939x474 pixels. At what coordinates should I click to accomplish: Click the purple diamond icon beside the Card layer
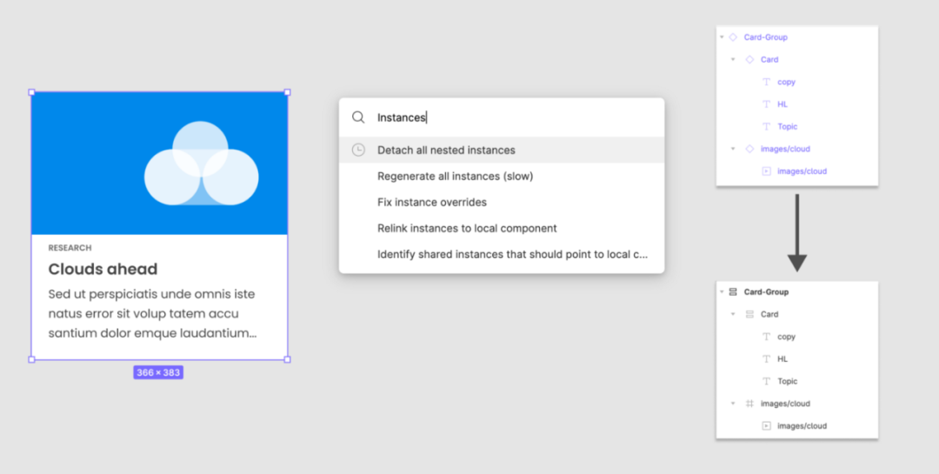(749, 59)
